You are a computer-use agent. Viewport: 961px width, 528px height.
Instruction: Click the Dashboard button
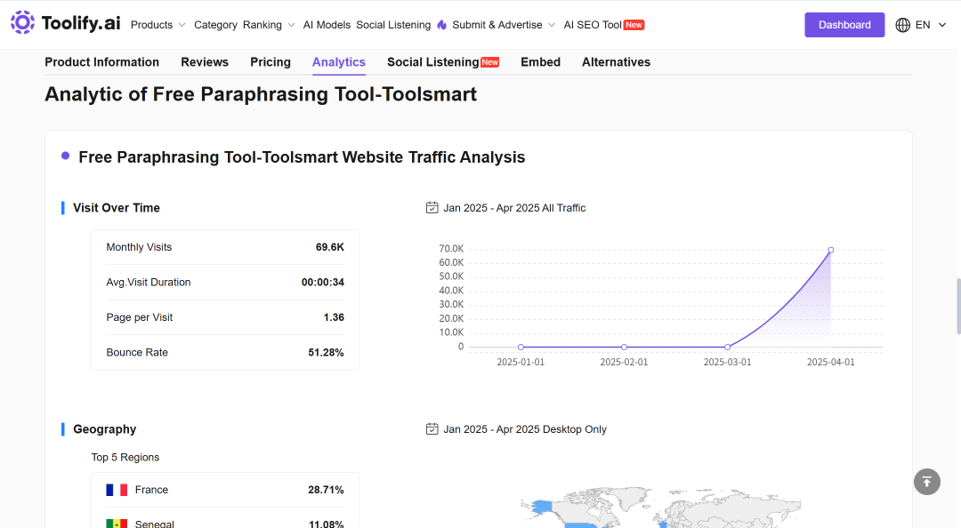click(x=844, y=25)
